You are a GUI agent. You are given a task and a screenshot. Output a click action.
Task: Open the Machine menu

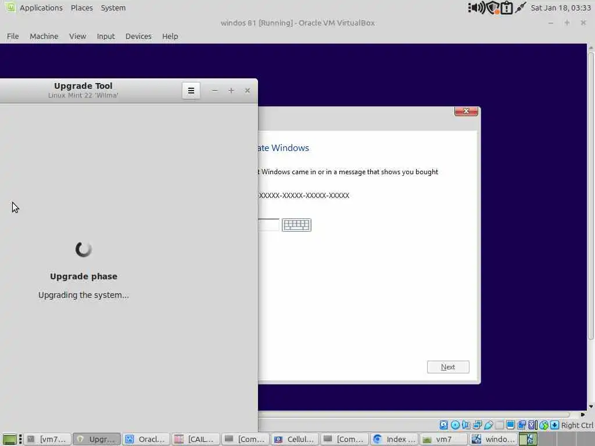pyautogui.click(x=44, y=37)
